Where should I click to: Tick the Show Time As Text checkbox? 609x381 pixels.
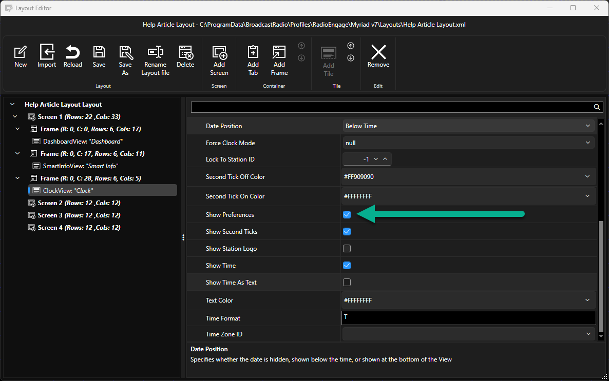[347, 282]
